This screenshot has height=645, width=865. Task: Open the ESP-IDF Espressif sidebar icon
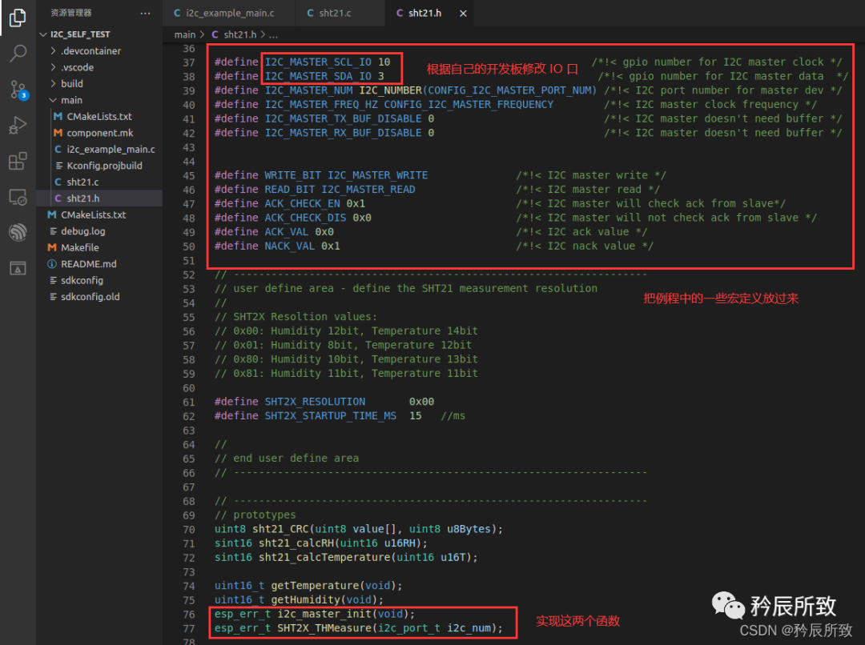[x=17, y=232]
